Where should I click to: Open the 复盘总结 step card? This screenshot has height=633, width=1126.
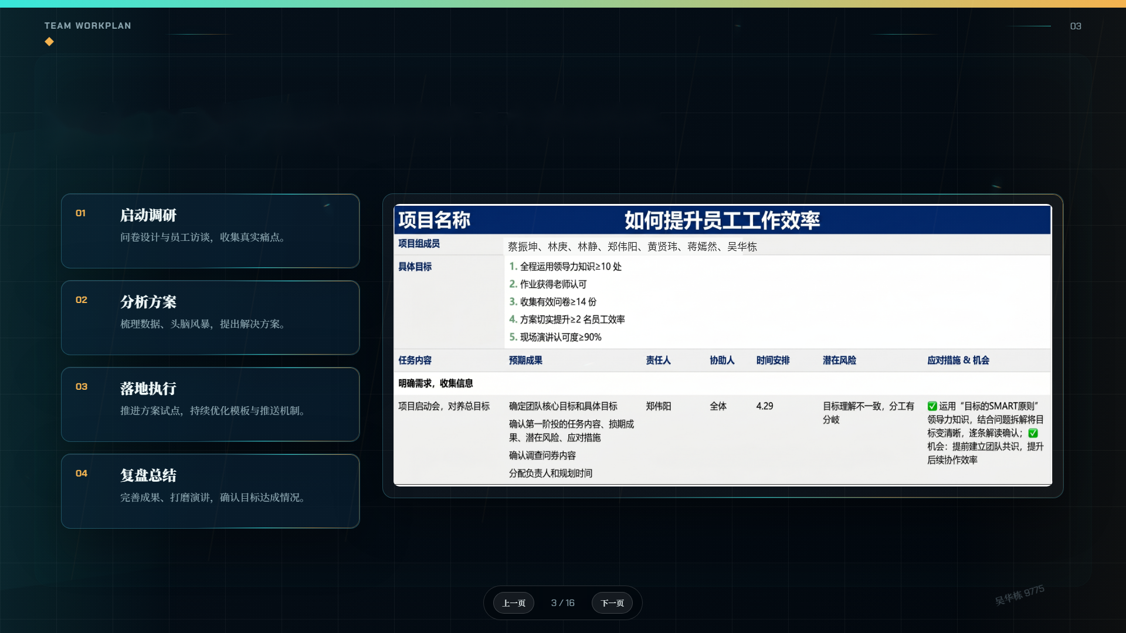click(x=210, y=491)
